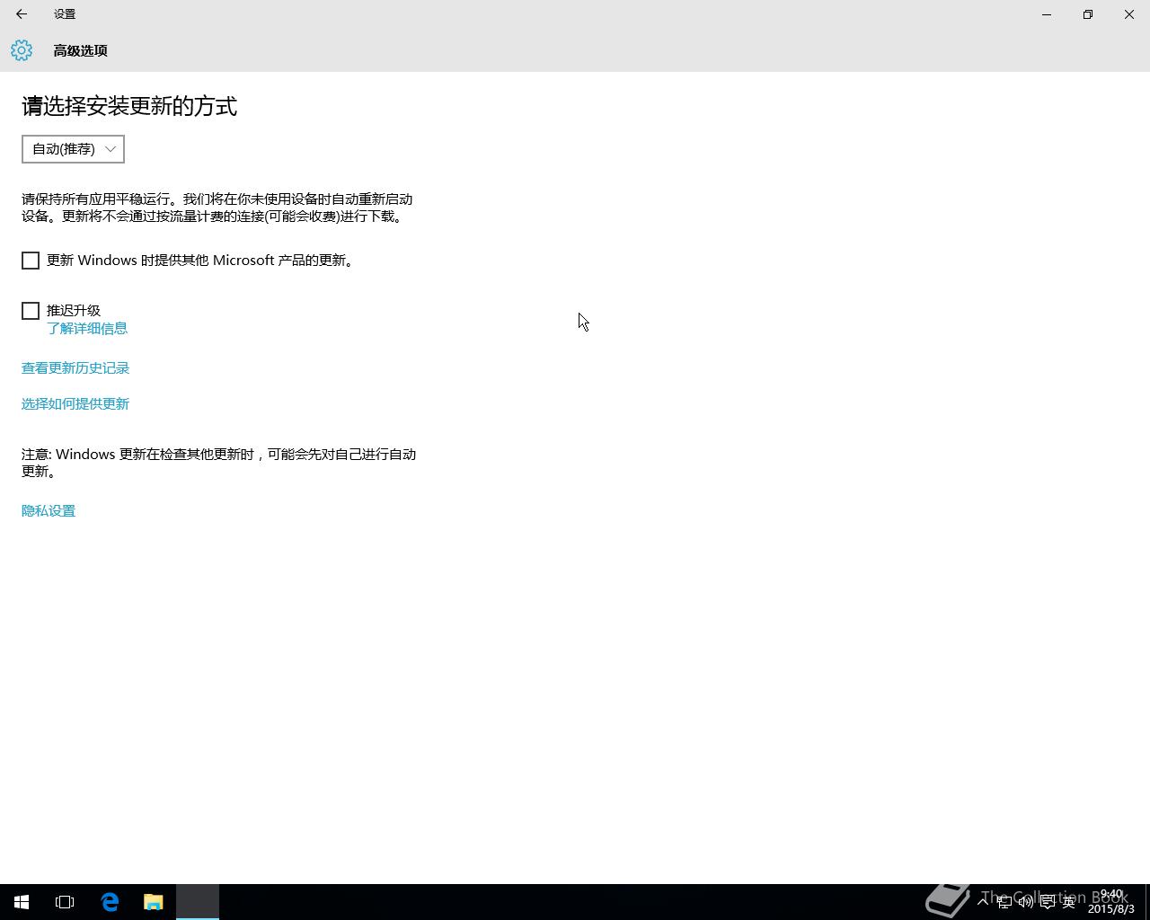Click the settings gear icon beside 高级选项

coord(22,50)
